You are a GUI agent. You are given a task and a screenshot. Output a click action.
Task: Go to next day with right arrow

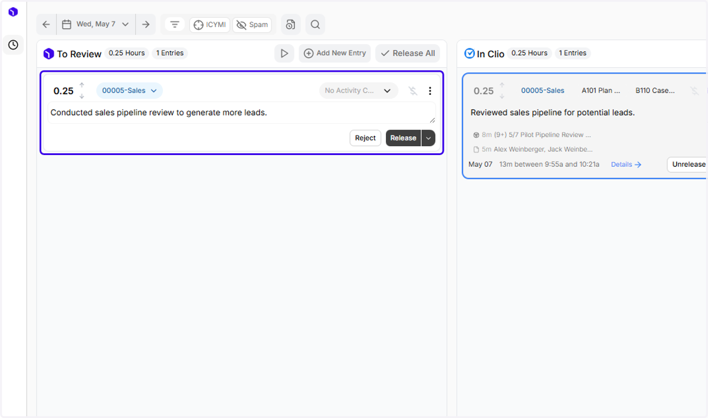146,24
